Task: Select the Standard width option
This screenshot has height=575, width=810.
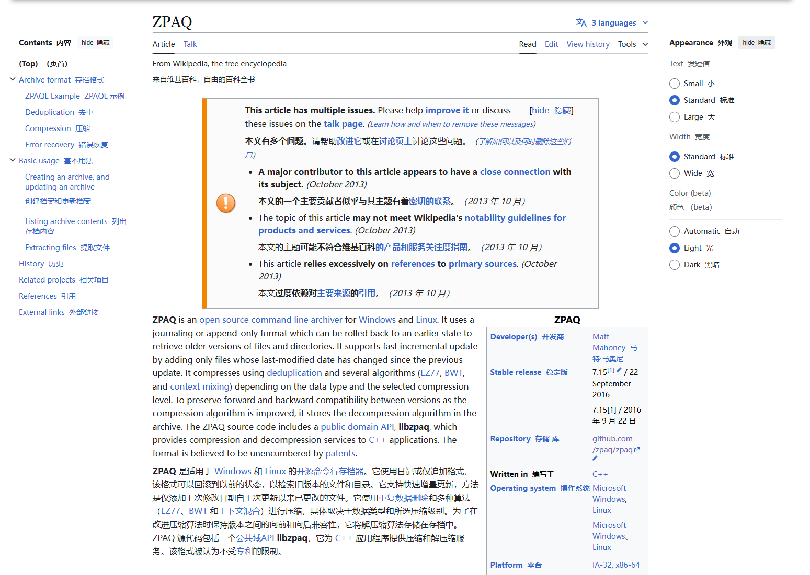Action: (675, 157)
